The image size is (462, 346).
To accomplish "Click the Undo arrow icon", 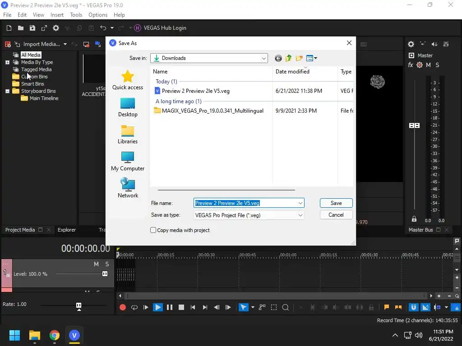I will click(103, 28).
